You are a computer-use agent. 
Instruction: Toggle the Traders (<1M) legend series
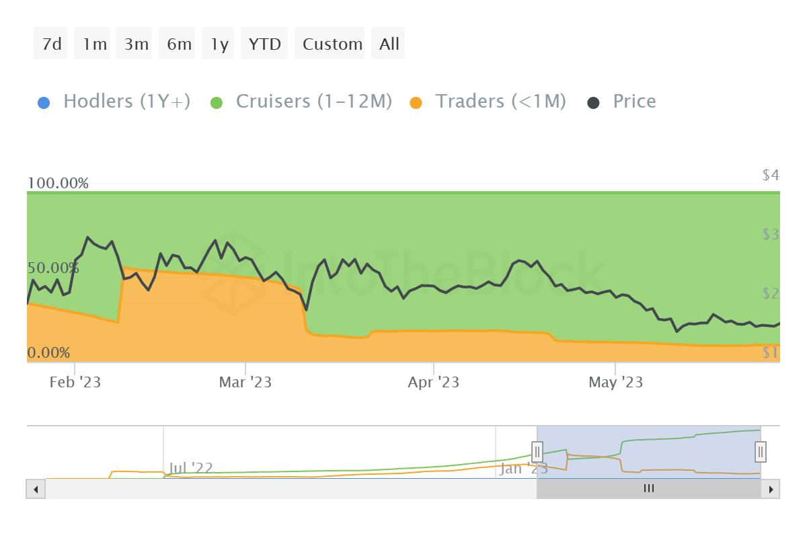[500, 102]
